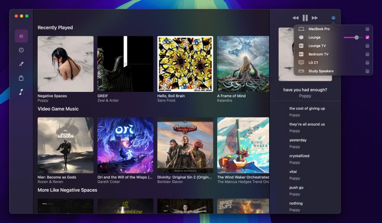Click the laptop icon beside MacBook Pro
The image size is (382, 223).
(301, 29)
